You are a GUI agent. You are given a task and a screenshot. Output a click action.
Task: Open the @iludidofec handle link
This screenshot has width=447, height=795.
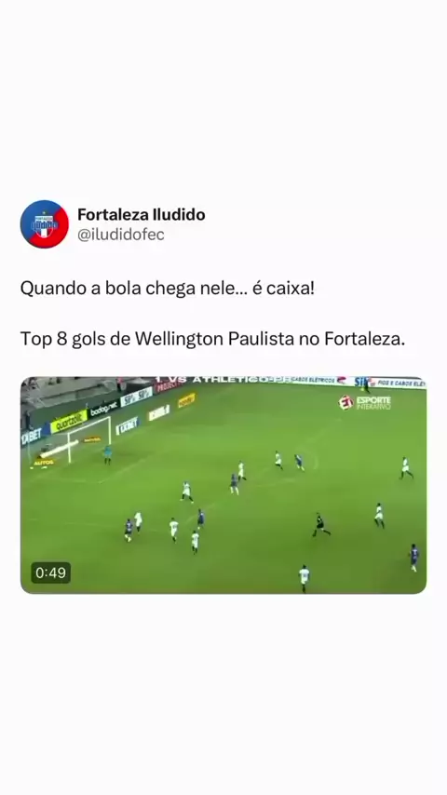pyautogui.click(x=121, y=235)
